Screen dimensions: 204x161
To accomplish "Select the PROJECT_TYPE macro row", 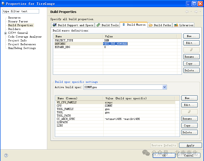I will (x=115, y=40).
